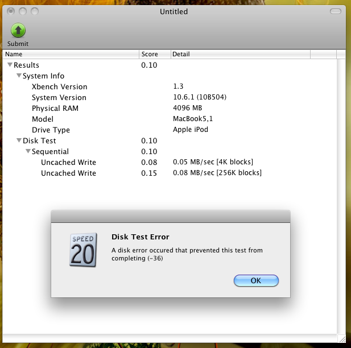The image size is (351, 348).
Task: Select the Drive Type row
Action: tap(170, 130)
